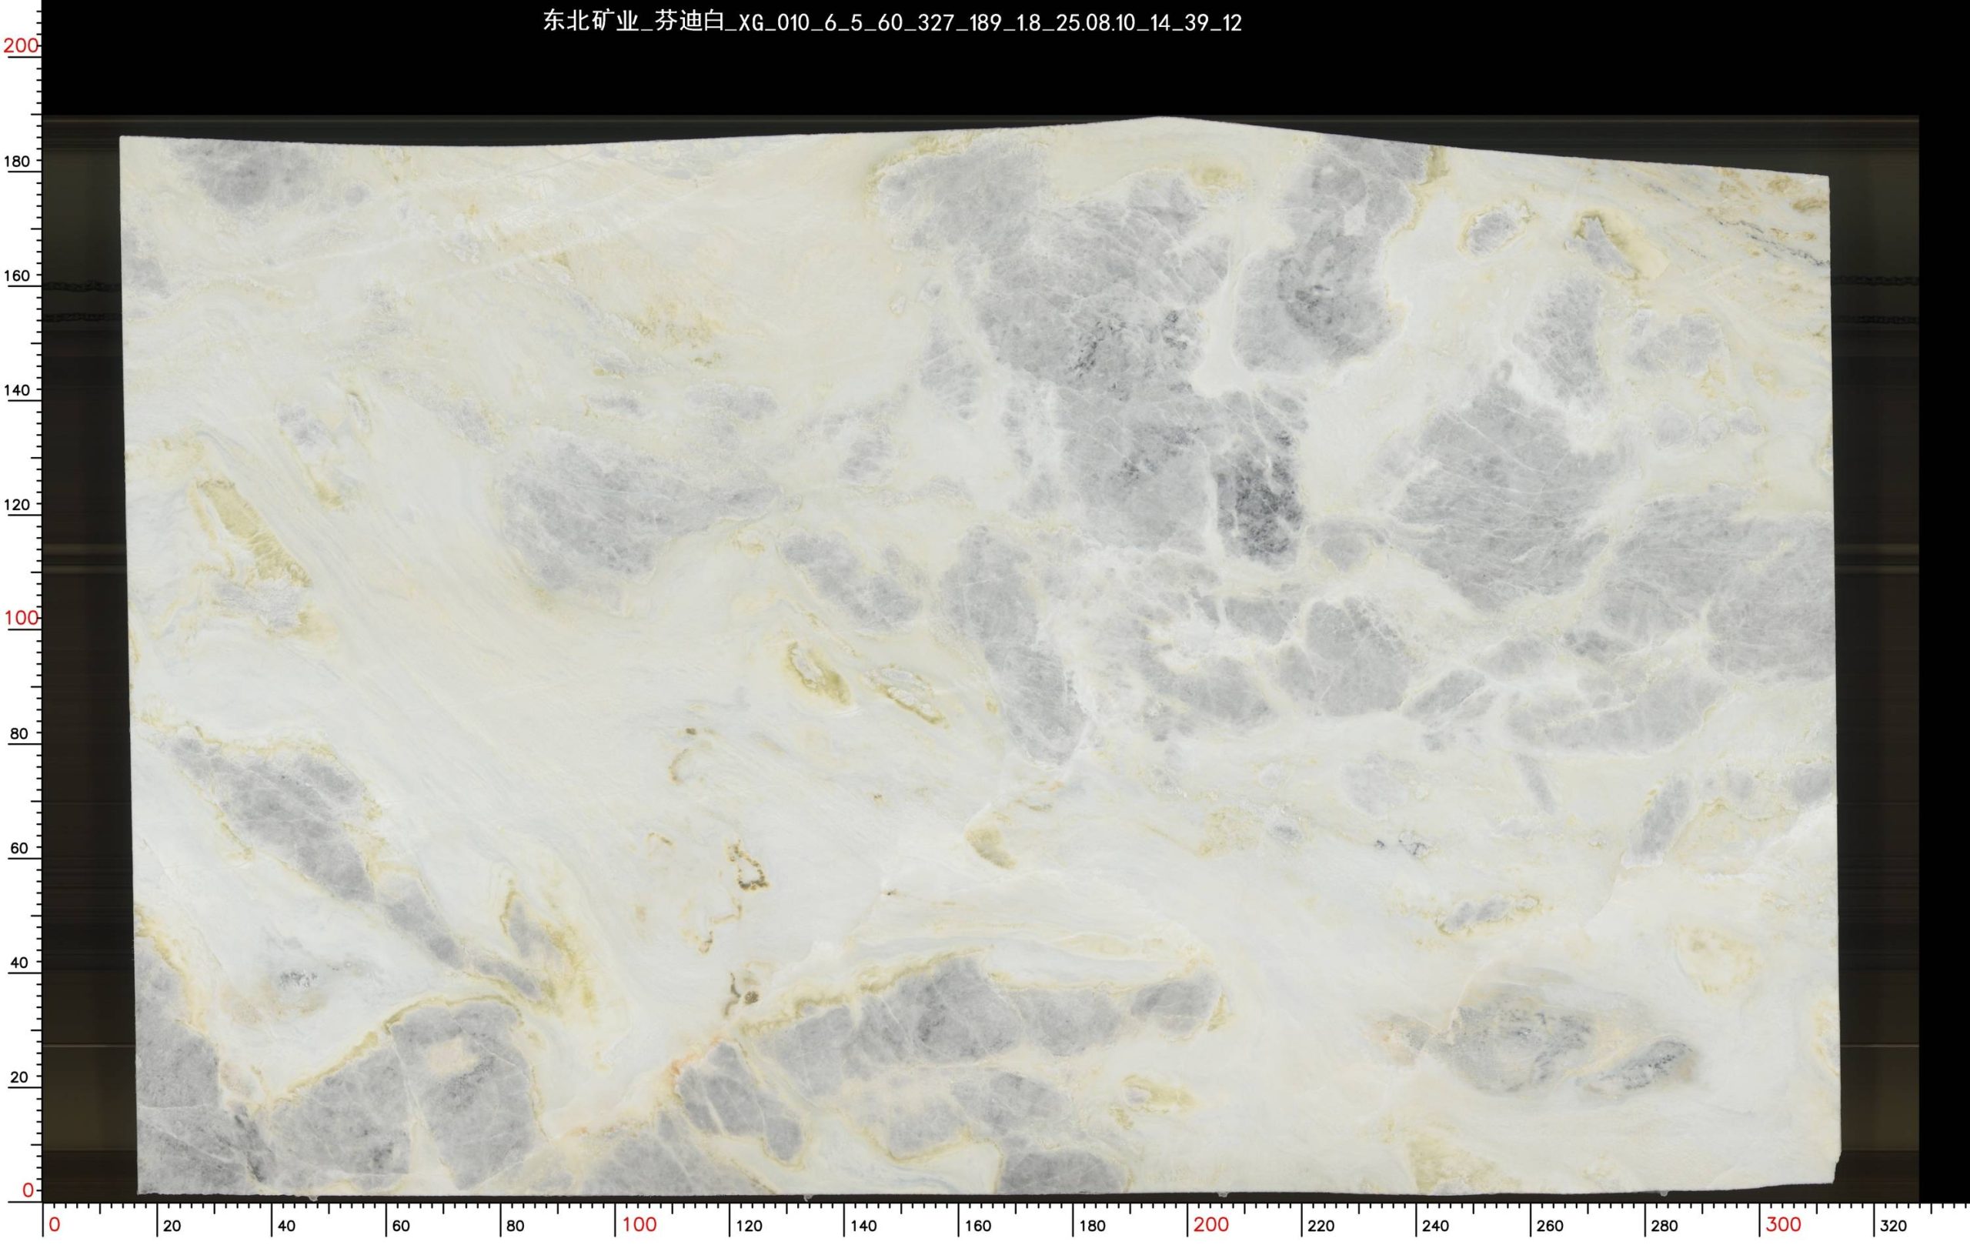
Task: Click the red 300 mark on horizontal ruler
Action: point(1783,1224)
